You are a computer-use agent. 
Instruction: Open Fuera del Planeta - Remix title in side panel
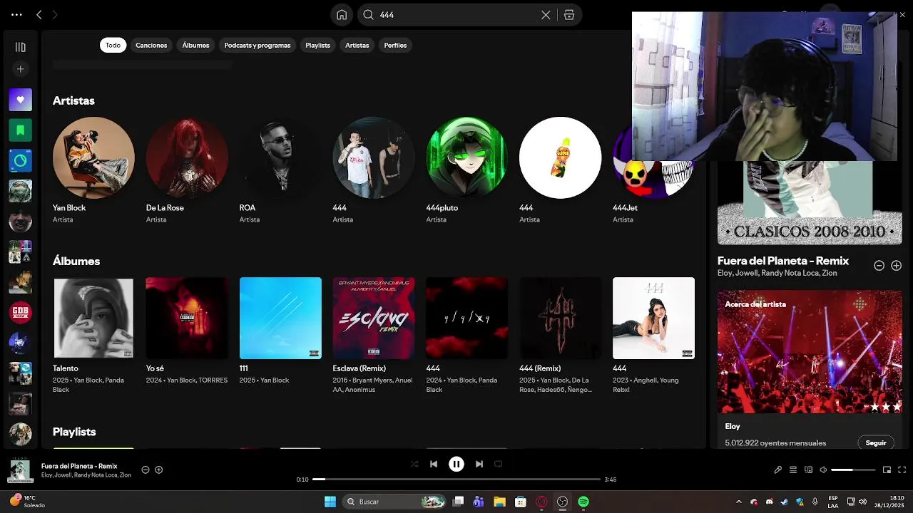[783, 261]
